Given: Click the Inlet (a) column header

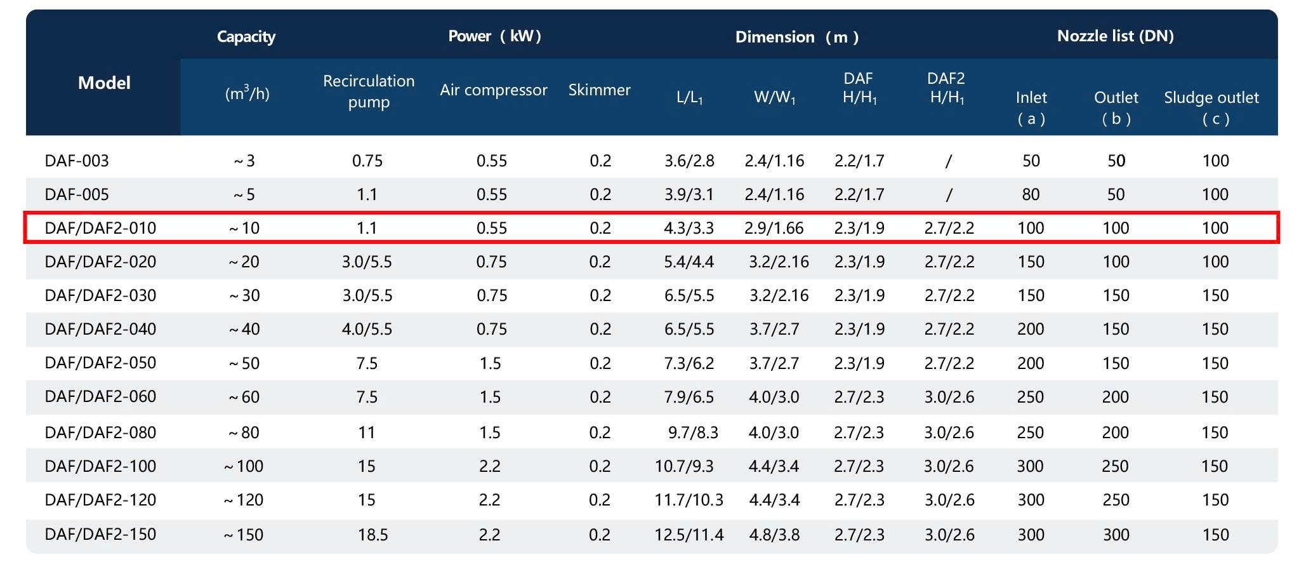Looking at the screenshot, I should coord(1031,107).
